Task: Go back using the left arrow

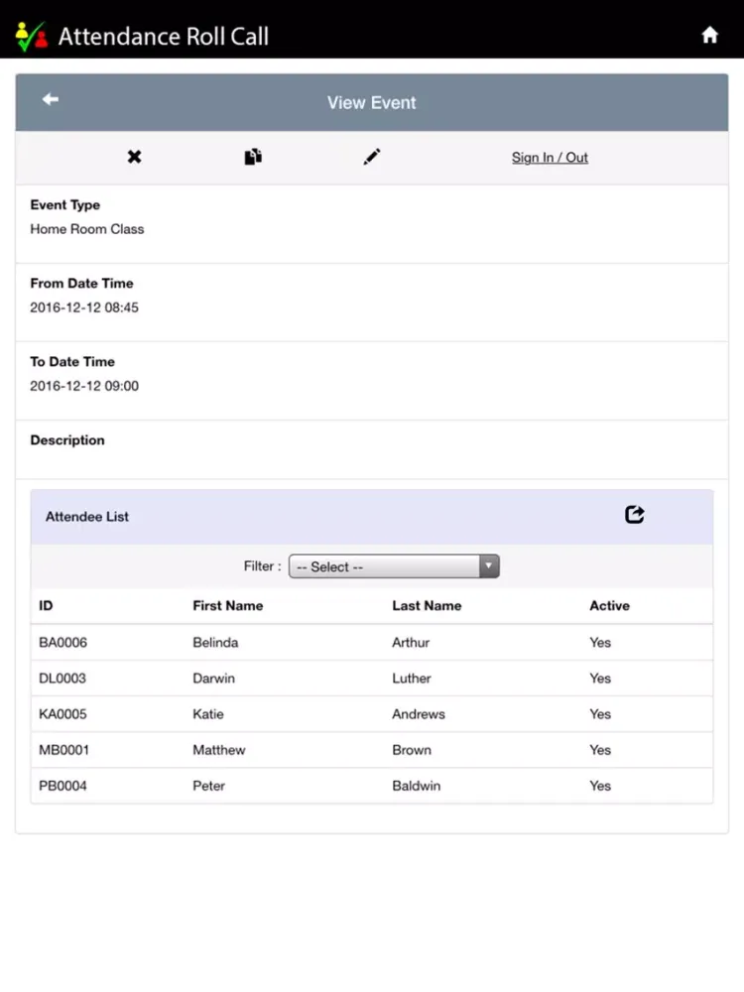Action: pos(51,99)
